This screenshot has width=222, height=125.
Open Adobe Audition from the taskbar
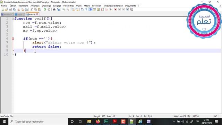pos(106,122)
